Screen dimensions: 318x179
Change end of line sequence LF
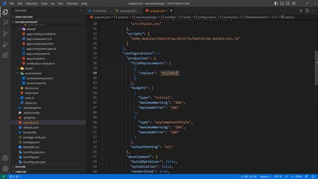tap(286, 177)
